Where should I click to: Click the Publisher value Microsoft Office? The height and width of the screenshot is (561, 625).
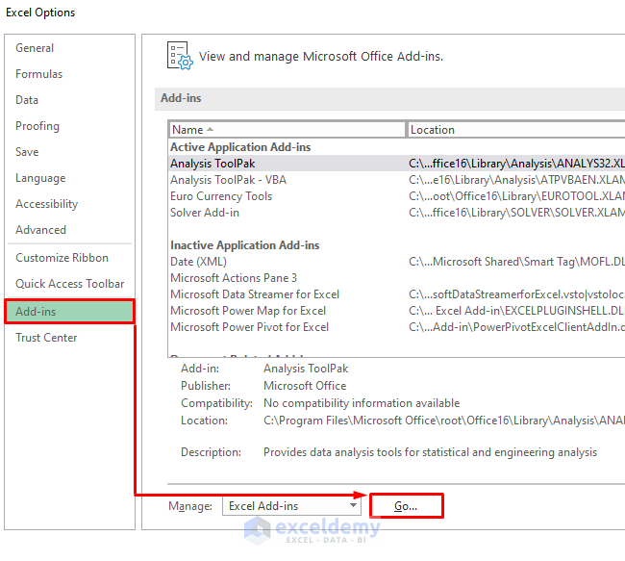click(305, 386)
